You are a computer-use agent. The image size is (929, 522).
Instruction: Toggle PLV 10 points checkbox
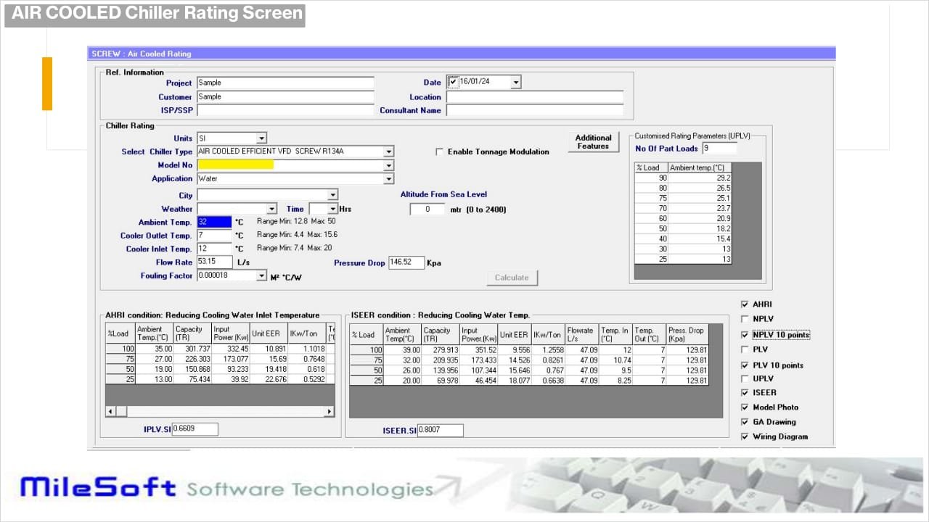(x=745, y=365)
